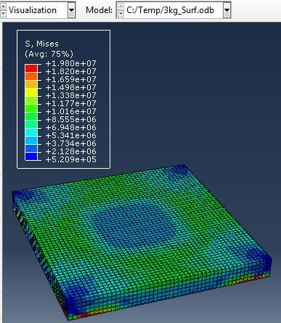Step down arrow left of Visualization
Viewport: 281px width, 323px height.
click(3, 14)
